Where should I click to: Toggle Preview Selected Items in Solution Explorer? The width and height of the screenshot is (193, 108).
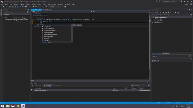click(178, 12)
